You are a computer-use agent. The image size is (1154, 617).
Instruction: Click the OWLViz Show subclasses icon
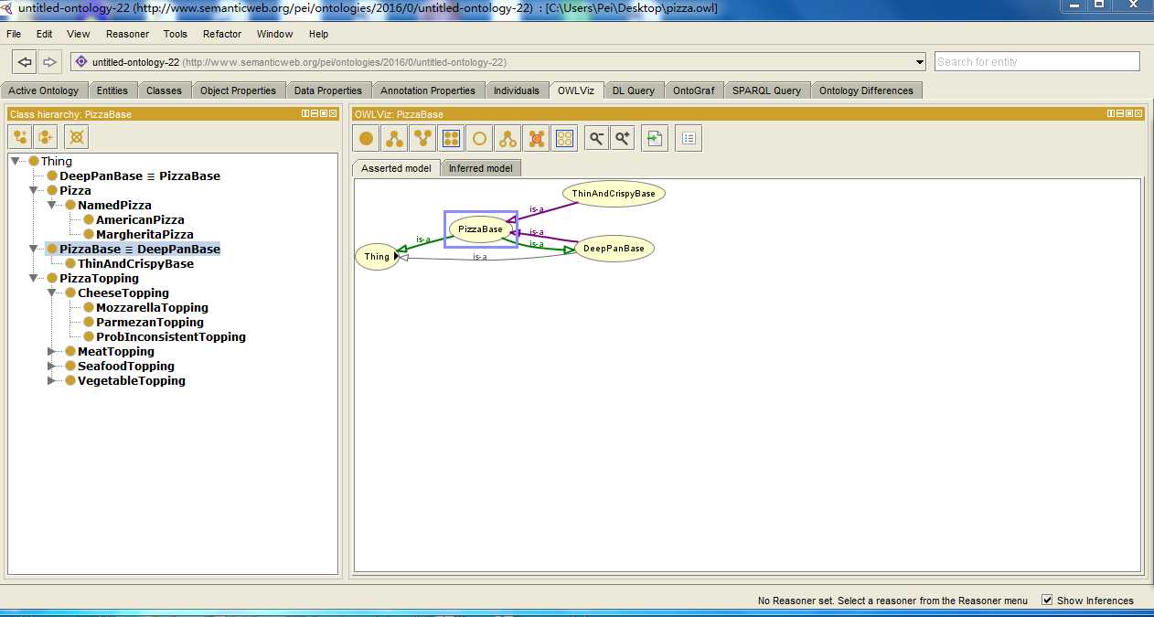coord(394,138)
